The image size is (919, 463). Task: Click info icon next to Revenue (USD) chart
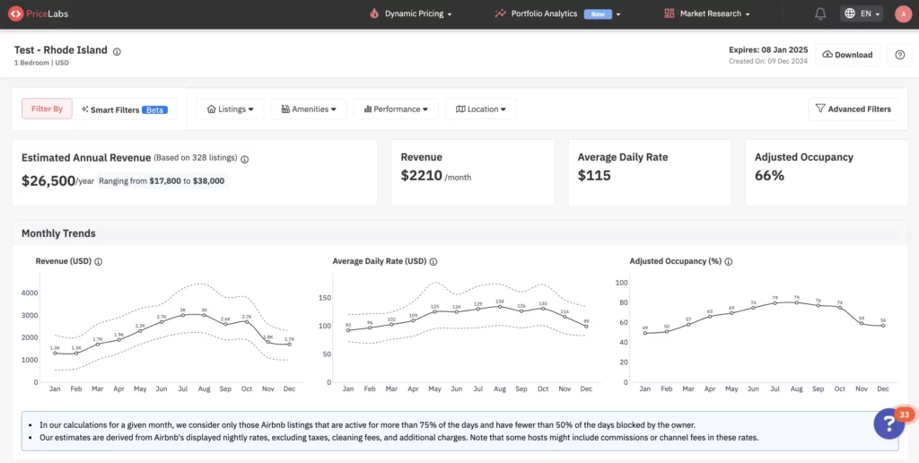point(99,262)
